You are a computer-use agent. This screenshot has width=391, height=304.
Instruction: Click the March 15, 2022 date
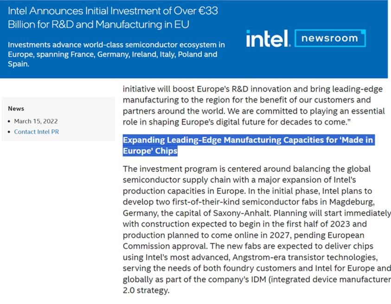click(x=36, y=121)
